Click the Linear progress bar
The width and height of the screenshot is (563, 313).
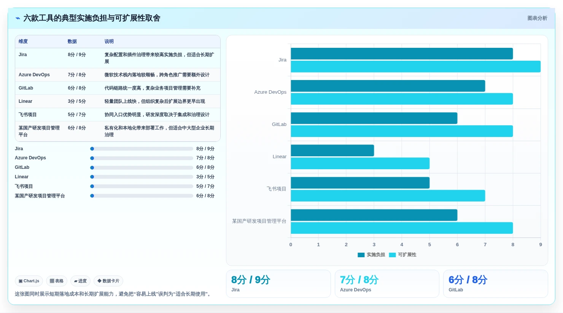click(x=142, y=177)
